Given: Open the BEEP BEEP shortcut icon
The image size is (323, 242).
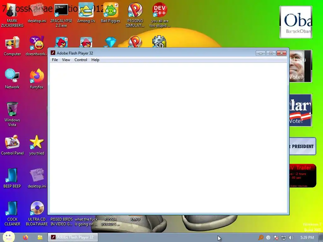Looking at the screenshot, I should (x=12, y=178).
